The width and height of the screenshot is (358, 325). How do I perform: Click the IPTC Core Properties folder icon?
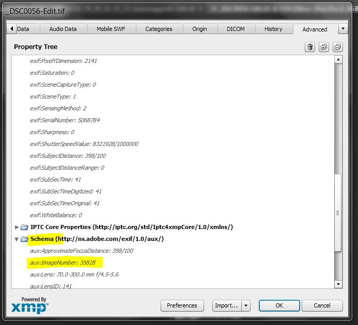pos(24,227)
